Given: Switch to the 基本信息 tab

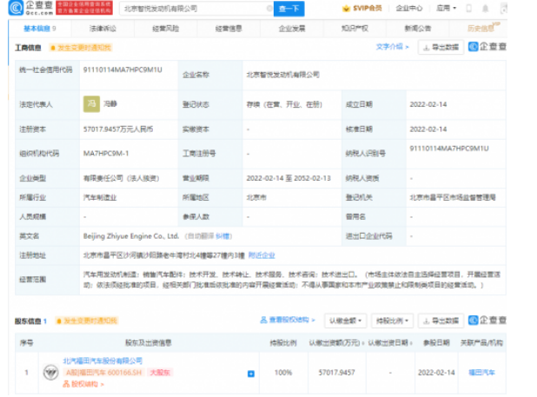Looking at the screenshot, I should point(39,29).
